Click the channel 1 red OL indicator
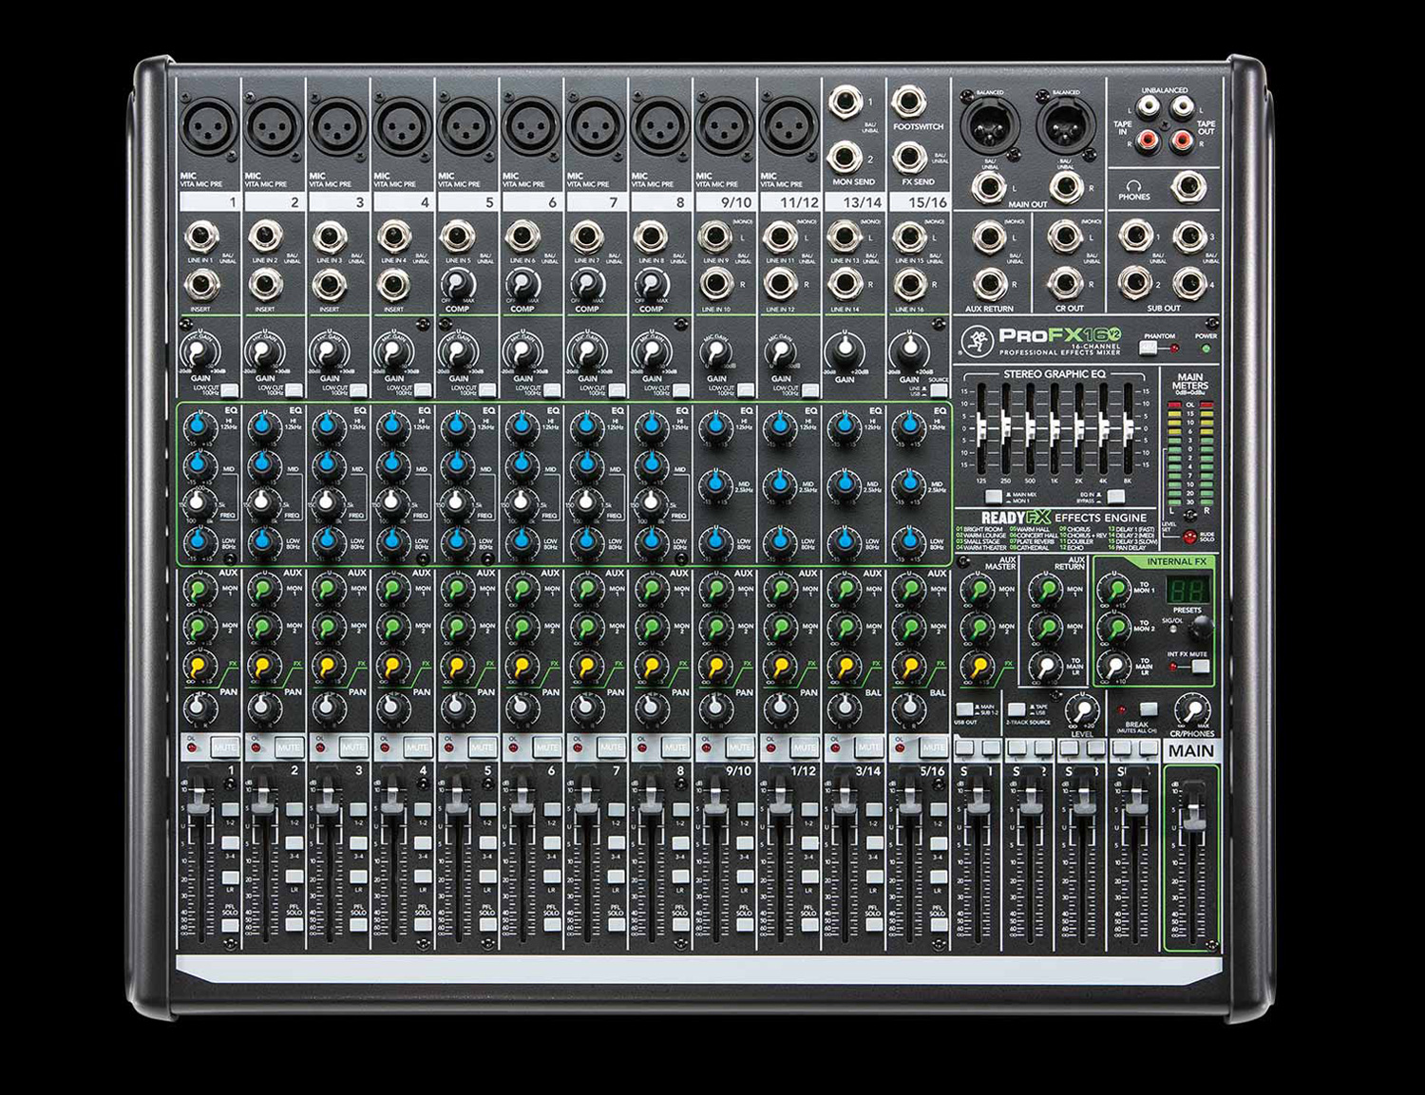1425x1095 pixels. 191,748
